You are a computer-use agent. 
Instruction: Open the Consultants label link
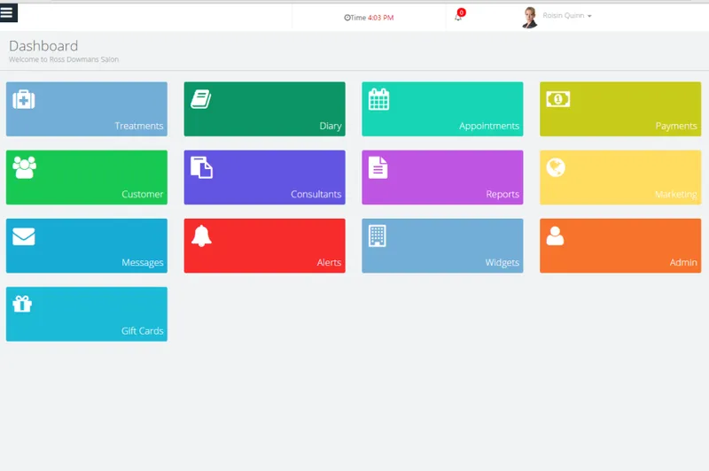(316, 194)
